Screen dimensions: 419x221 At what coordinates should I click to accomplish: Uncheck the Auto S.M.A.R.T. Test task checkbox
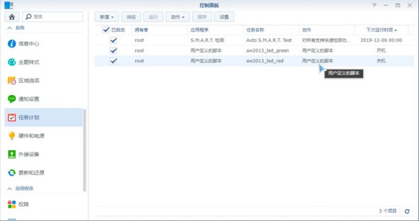pyautogui.click(x=114, y=40)
